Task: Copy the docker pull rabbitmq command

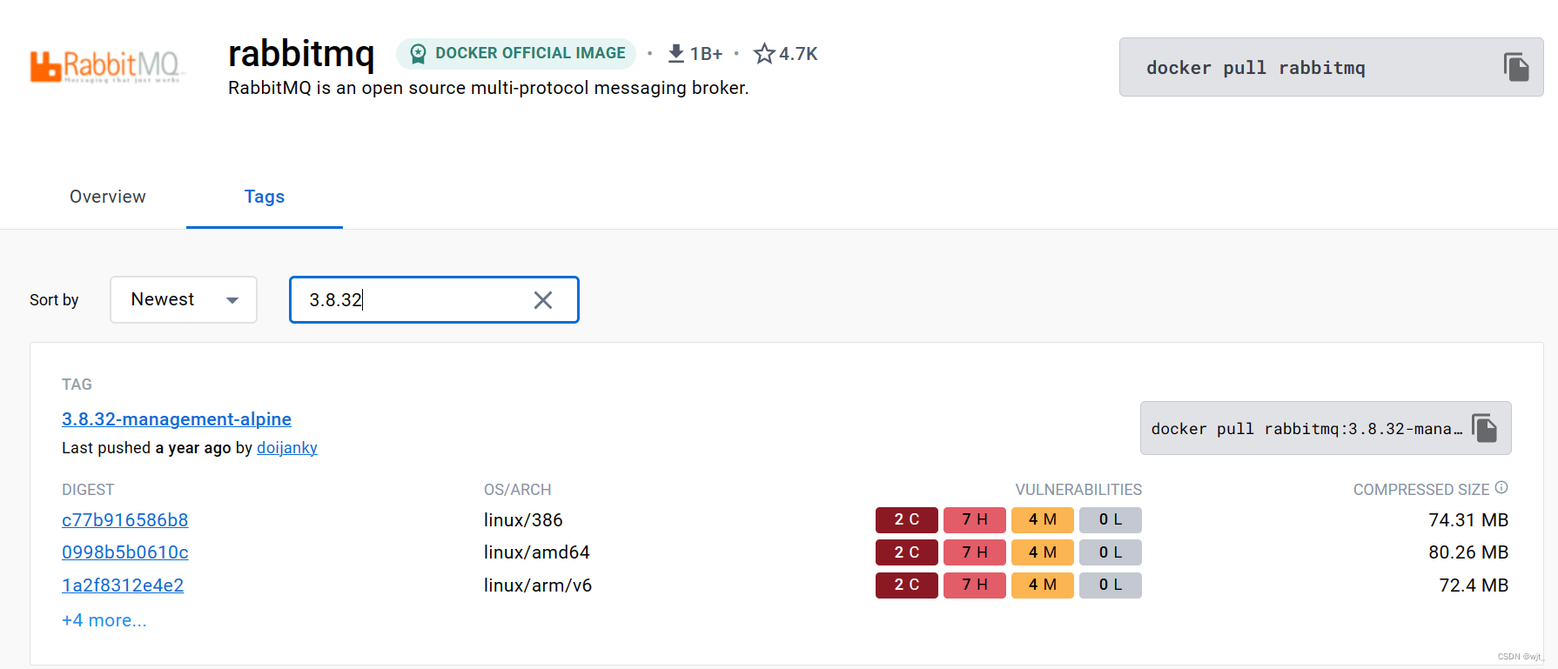Action: point(1516,67)
